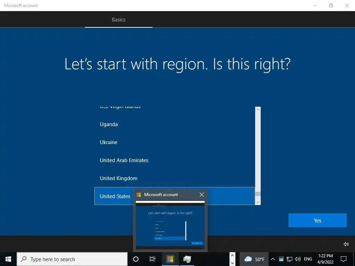Click the tray icon left of network

coord(281,259)
